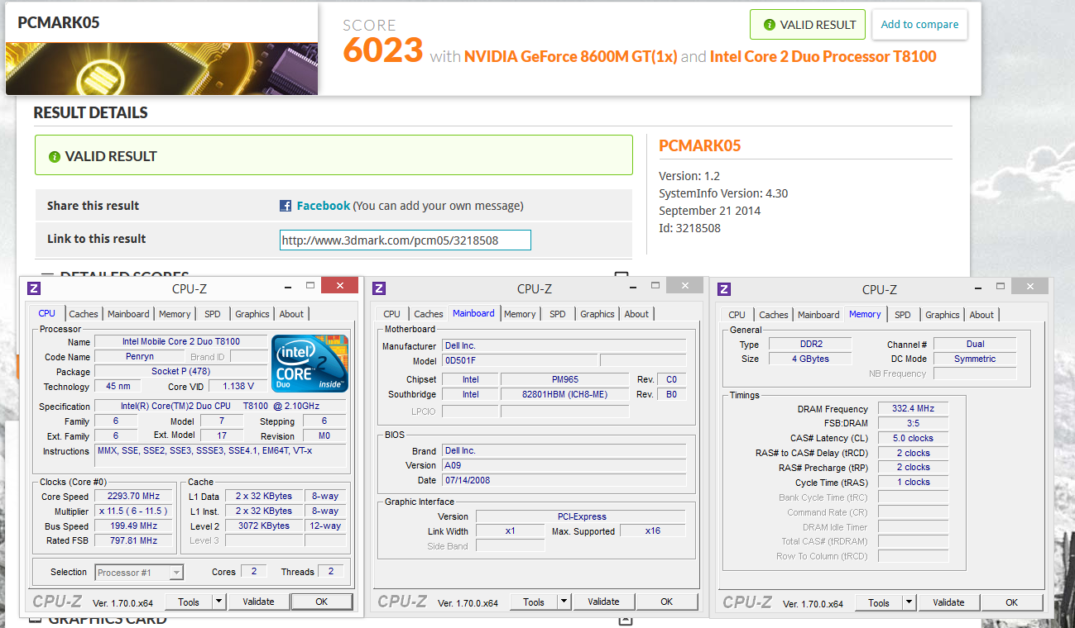Click the green info icon in the VALID RESULT banner
Viewport: 1075px width, 628px height.
point(55,156)
